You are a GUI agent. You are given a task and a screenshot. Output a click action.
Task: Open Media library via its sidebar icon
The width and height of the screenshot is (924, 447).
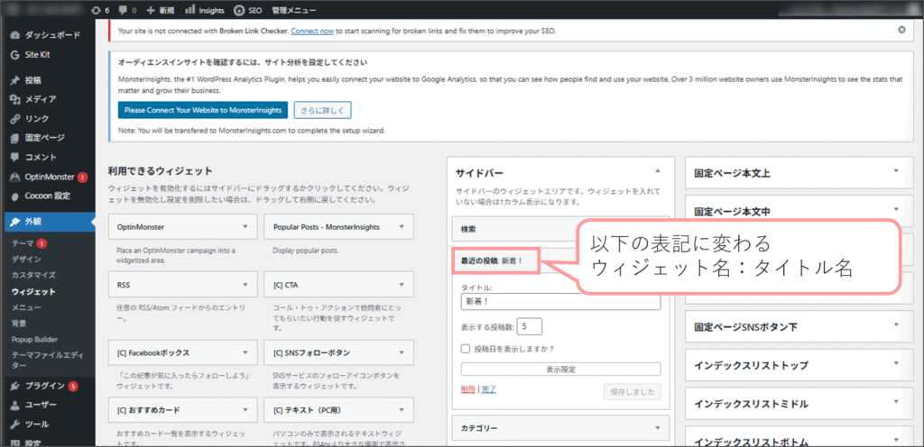coord(15,99)
